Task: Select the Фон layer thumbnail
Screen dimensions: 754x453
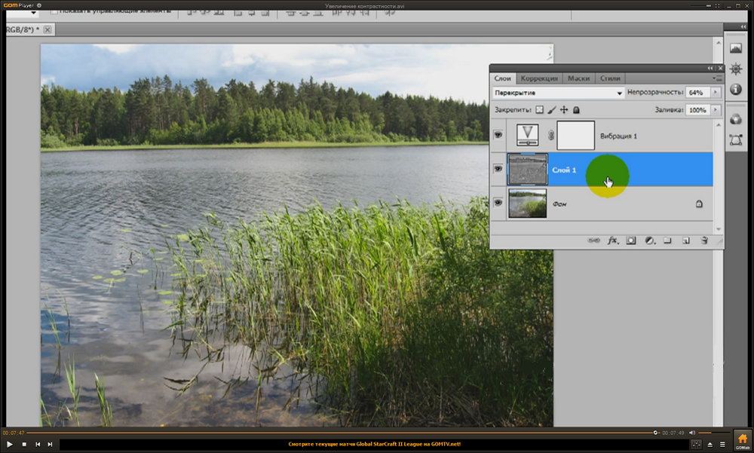Action: pos(527,204)
